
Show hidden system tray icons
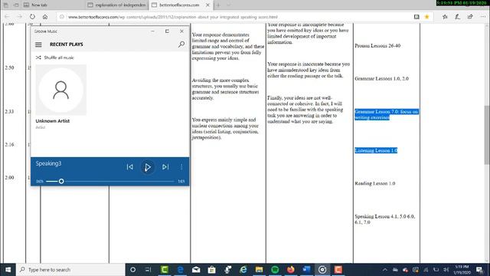tap(385, 269)
